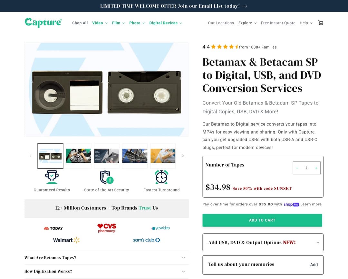Screen dimensions: 348x279
Task: Expand the What Are Betamax Tapes section
Action: pyautogui.click(x=106, y=258)
